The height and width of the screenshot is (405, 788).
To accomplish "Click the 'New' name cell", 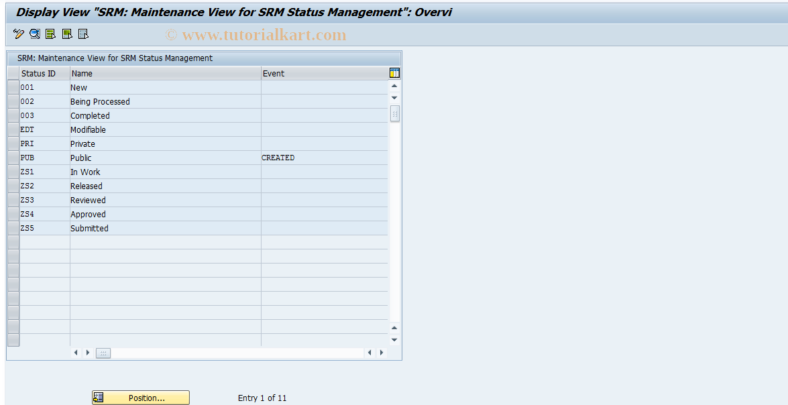I will [x=166, y=87].
